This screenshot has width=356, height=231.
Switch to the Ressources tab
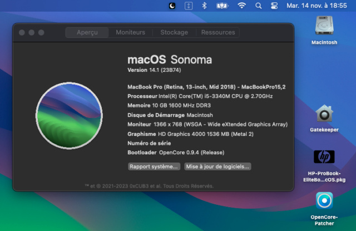(x=218, y=32)
